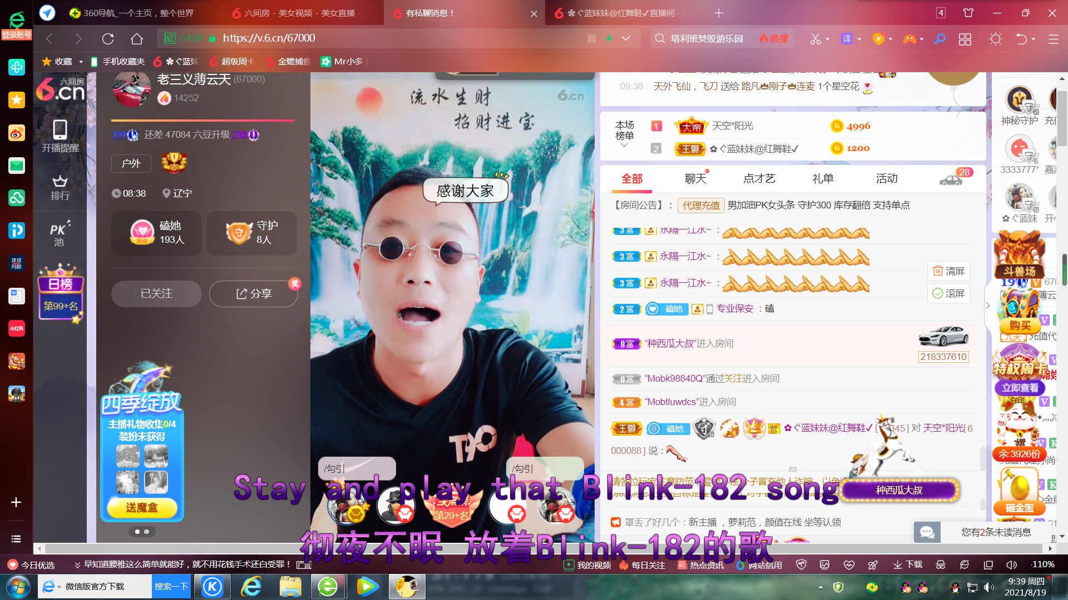Click the 分享 share button
This screenshot has height=600, width=1068.
click(254, 293)
